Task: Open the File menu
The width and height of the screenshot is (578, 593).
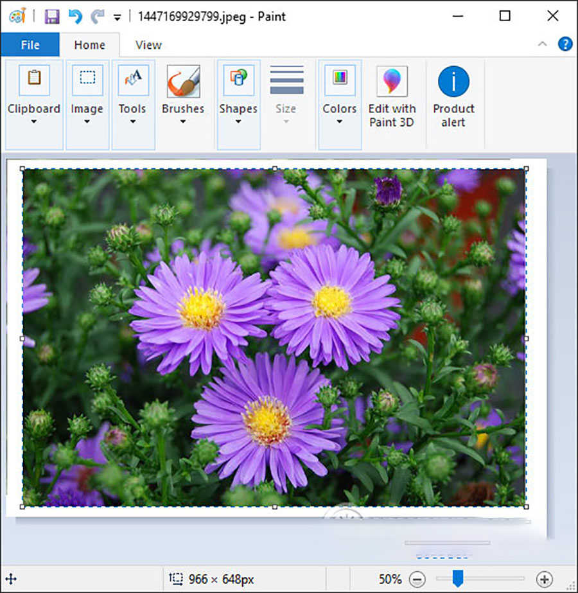Action: (x=30, y=45)
